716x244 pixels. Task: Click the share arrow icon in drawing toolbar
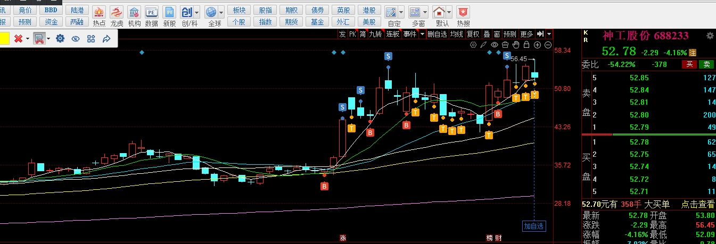106,38
